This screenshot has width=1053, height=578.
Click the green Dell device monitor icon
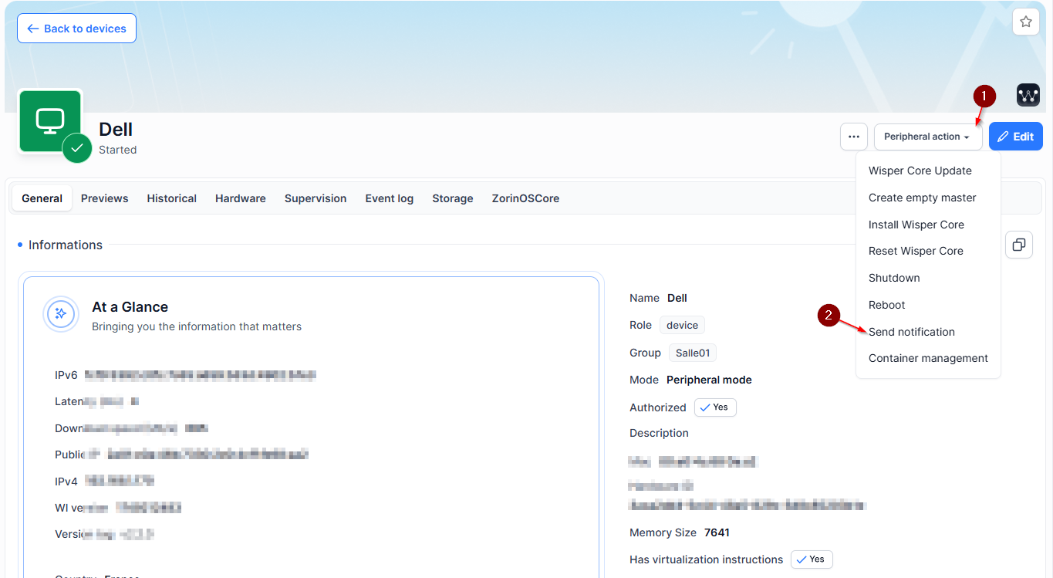click(50, 121)
